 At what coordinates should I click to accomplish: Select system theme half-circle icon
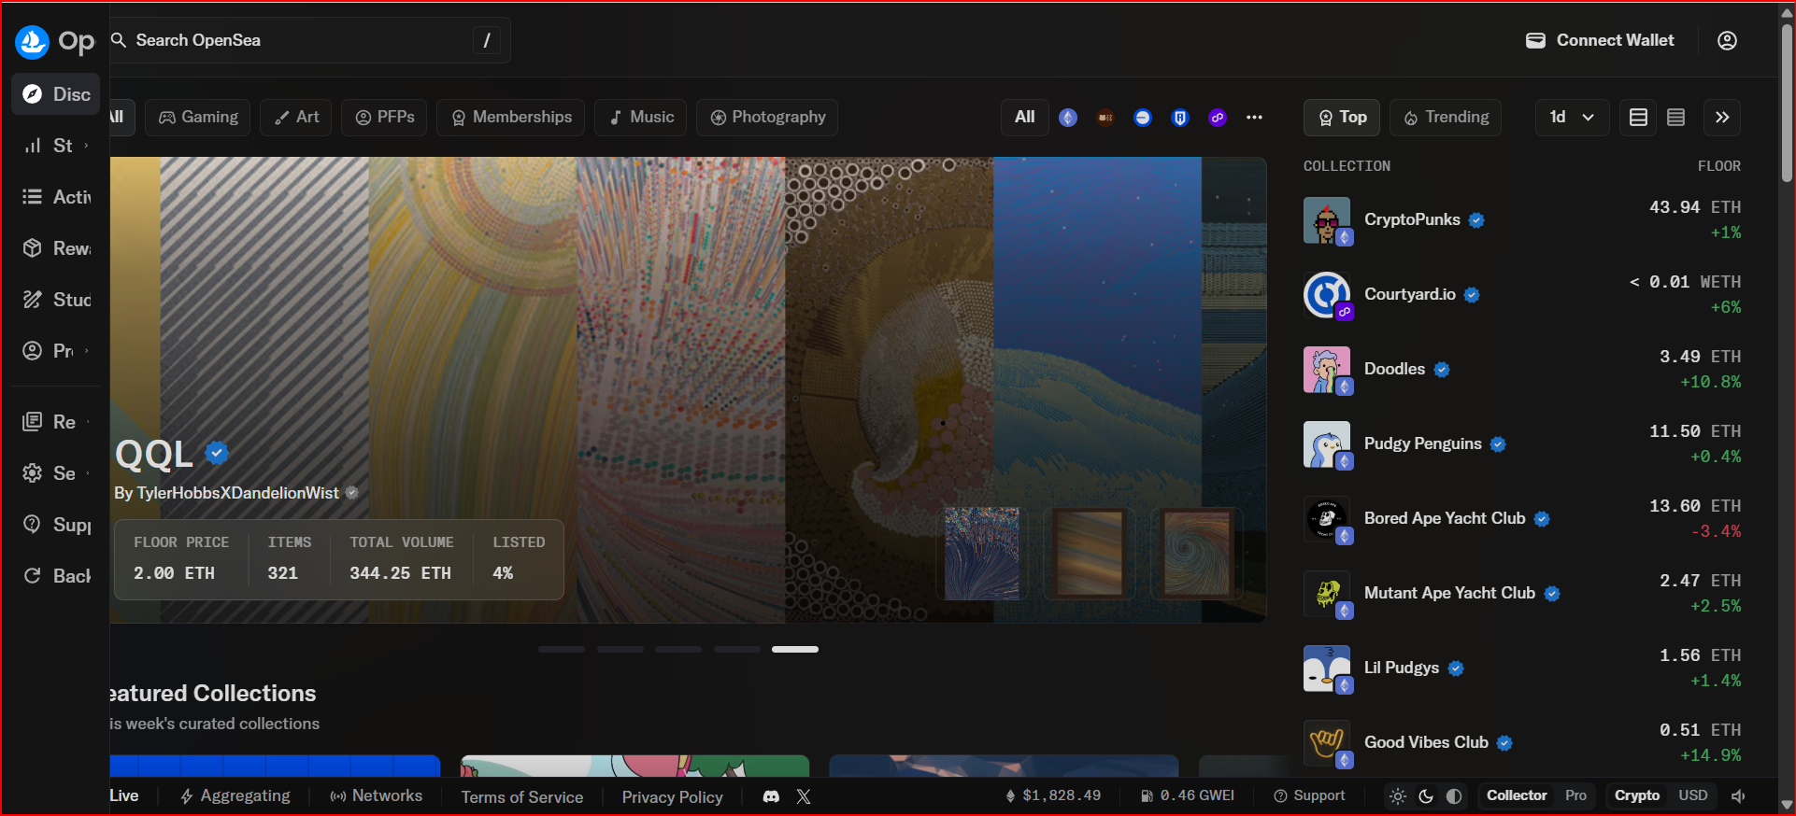[x=1454, y=796]
